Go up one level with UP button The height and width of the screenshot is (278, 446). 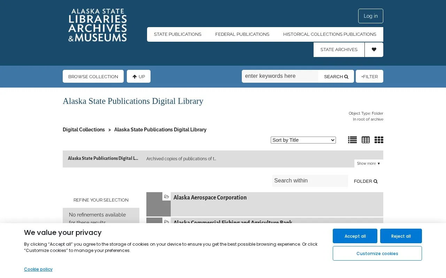point(139,76)
